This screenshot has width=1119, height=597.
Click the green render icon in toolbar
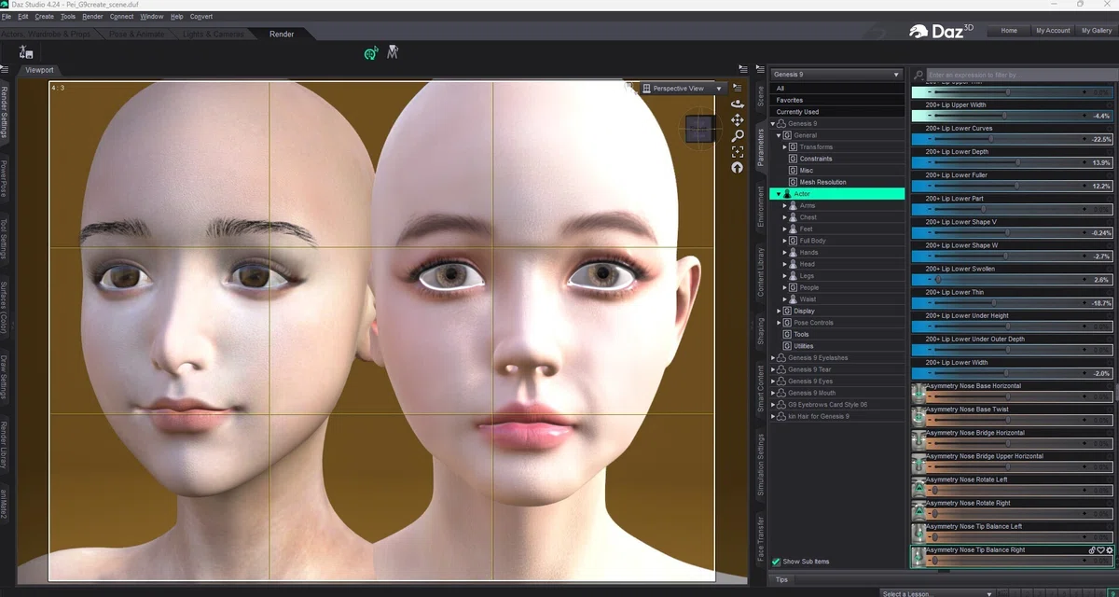point(371,54)
